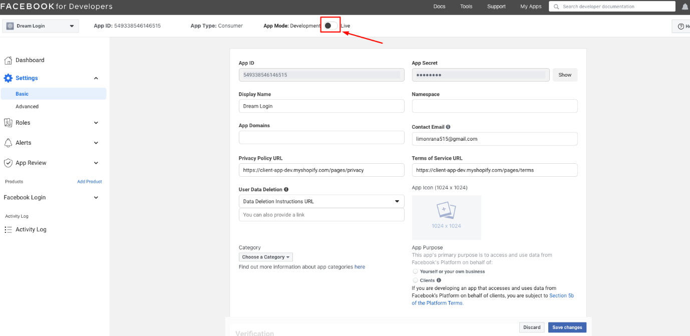Click the notification bell icon
Viewport: 690px width, 336px height.
point(685,7)
